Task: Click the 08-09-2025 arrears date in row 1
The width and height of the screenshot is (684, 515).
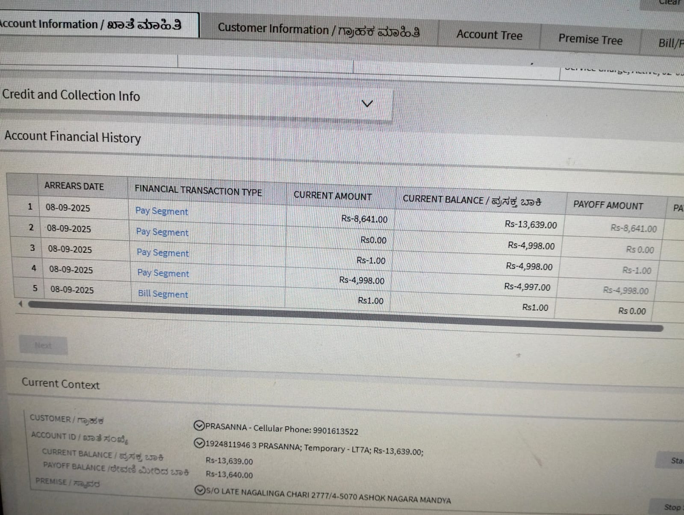Action: point(68,208)
